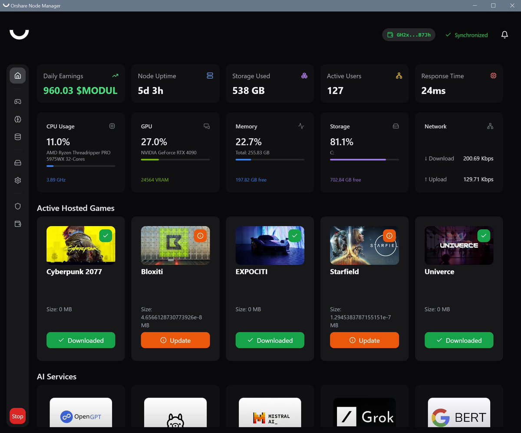Click the 960.03 $MODUL earnings value
The image size is (521, 433).
click(x=80, y=91)
